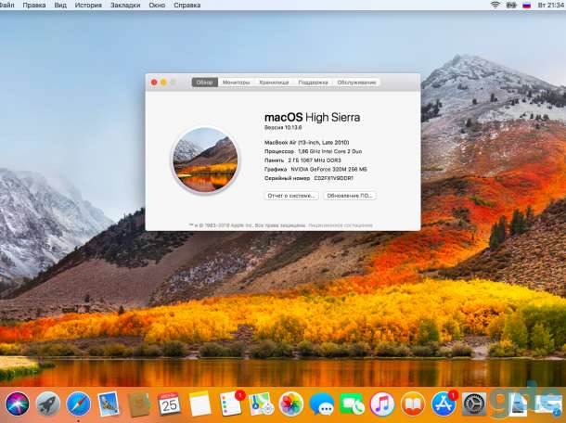Screen dimensions: 566x423
Task: Click the Обновление ПО button
Action: (350, 196)
